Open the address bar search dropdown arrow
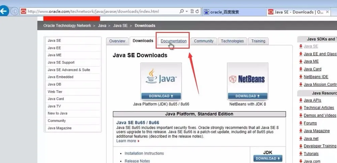 pyautogui.click(x=187, y=12)
